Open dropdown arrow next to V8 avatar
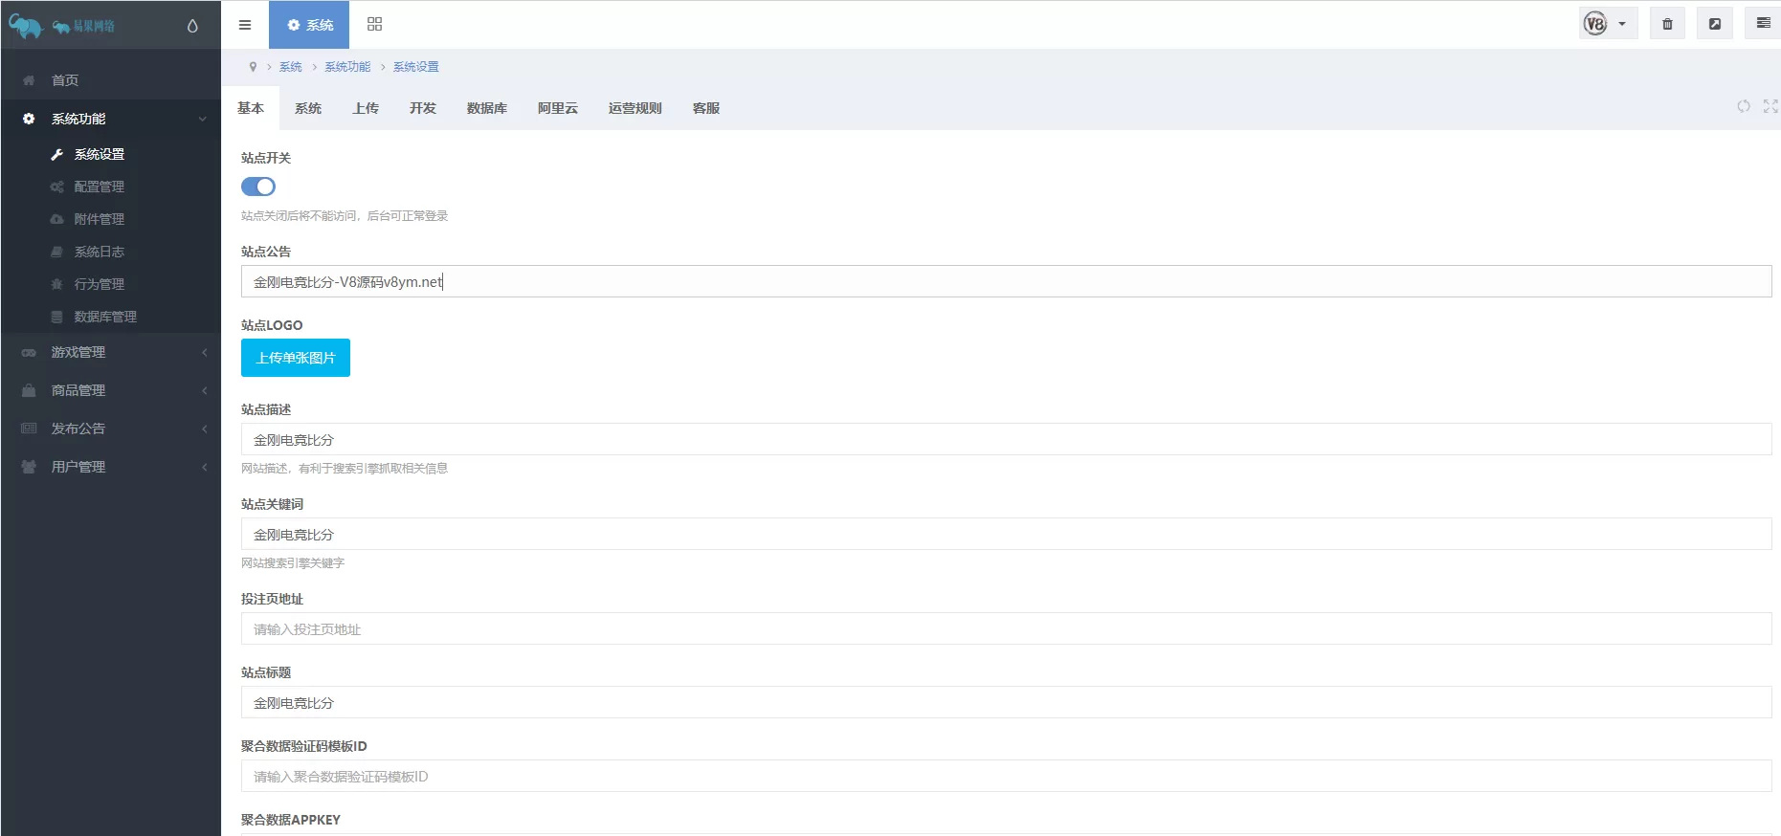This screenshot has height=836, width=1781. pos(1622,24)
